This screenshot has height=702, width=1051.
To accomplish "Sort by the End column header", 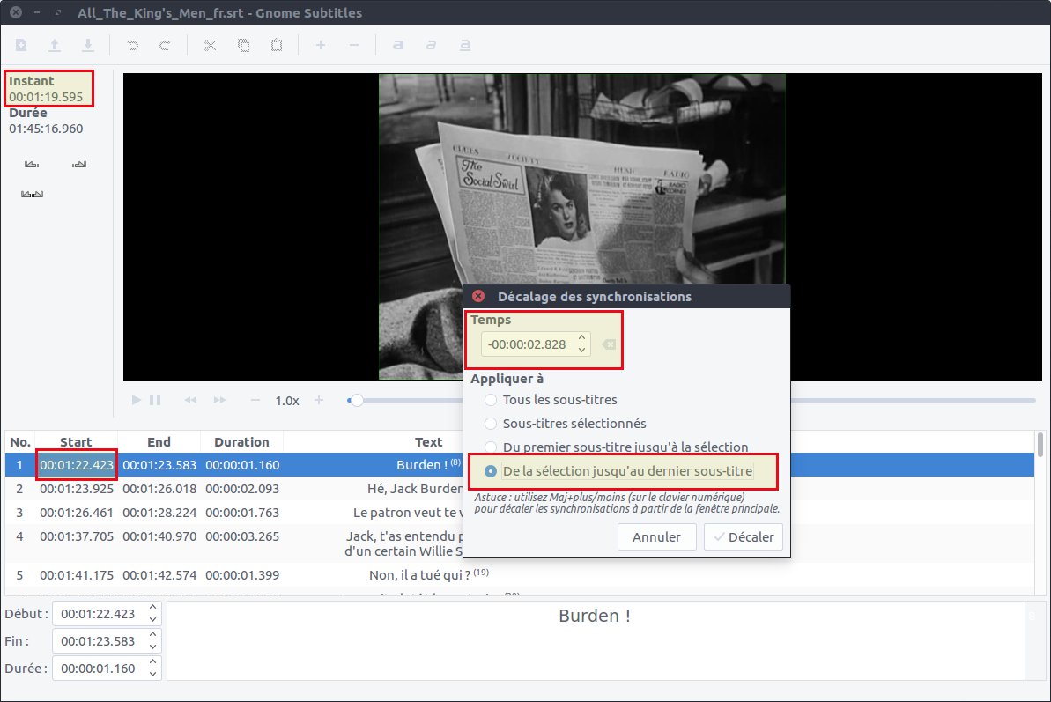I will (x=159, y=442).
